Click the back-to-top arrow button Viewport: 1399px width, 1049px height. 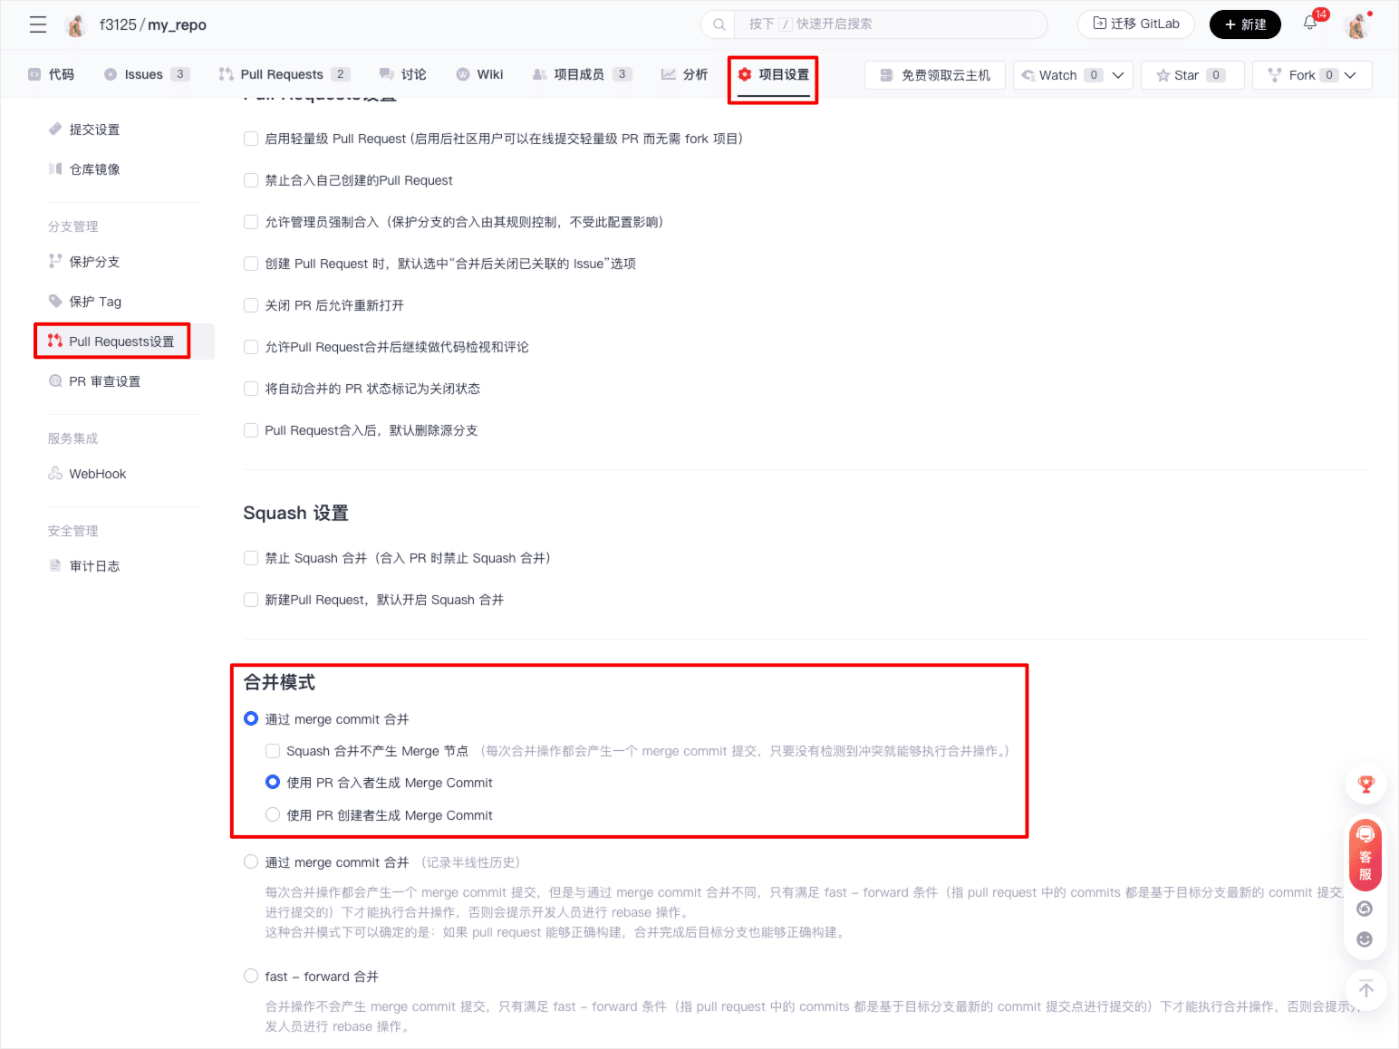click(x=1365, y=989)
